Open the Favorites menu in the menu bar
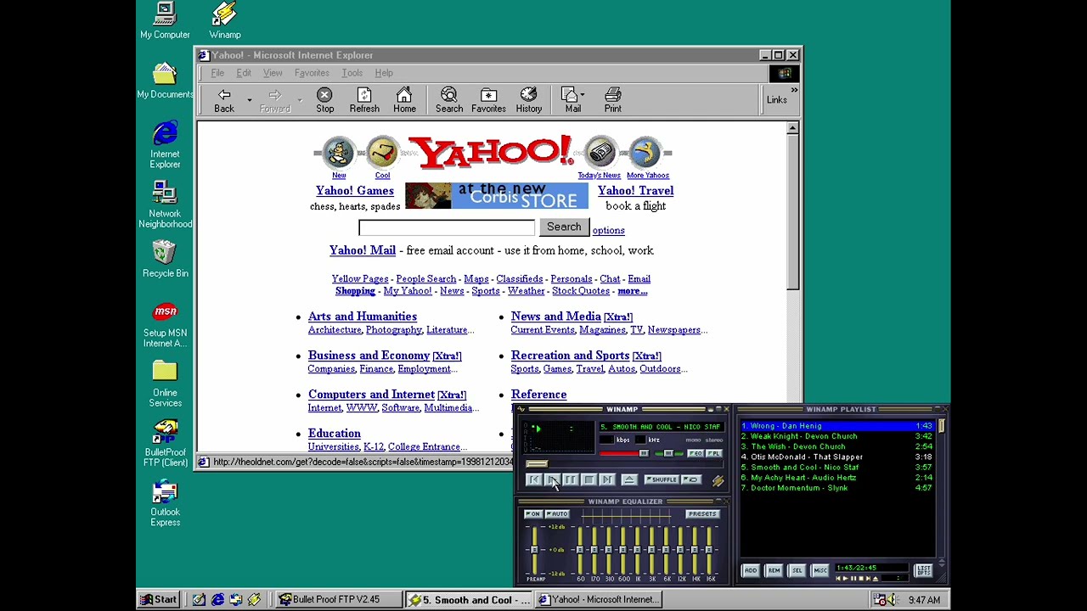 (312, 73)
